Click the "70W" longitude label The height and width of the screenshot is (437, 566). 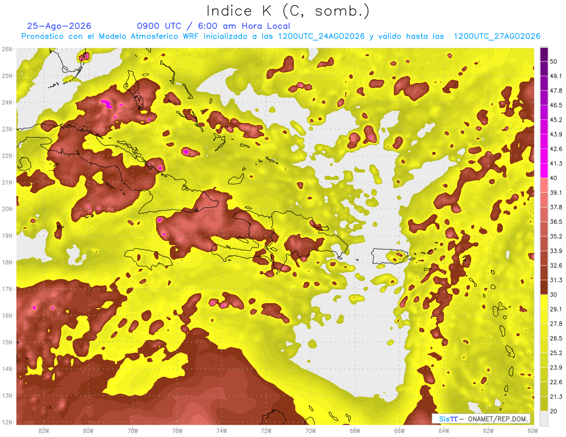coord(310,430)
